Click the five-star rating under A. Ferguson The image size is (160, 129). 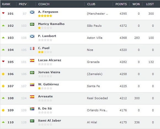pos(45,16)
